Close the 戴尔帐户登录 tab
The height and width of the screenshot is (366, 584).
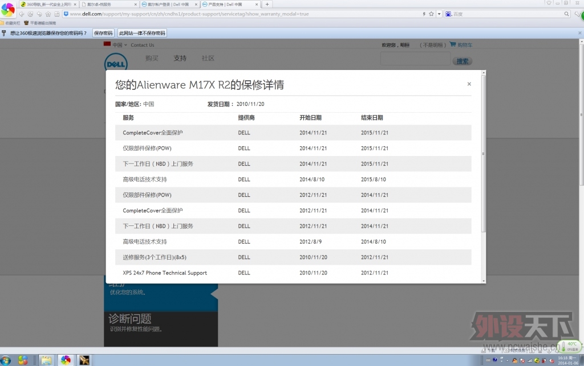pos(196,5)
